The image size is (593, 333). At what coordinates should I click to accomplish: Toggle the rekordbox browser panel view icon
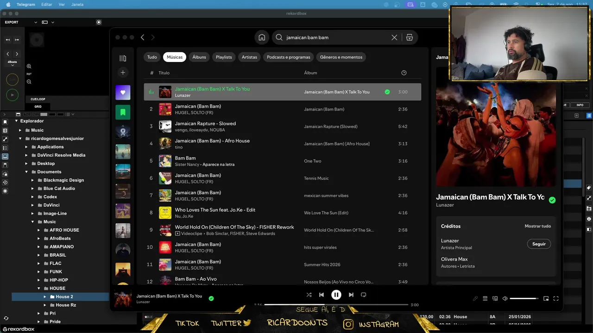coord(18,114)
